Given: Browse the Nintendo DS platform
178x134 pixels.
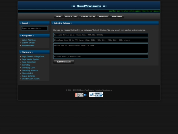Looking at the screenshot, I should pos(27,73).
